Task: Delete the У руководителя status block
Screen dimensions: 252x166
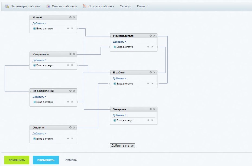Action: (x=154, y=36)
